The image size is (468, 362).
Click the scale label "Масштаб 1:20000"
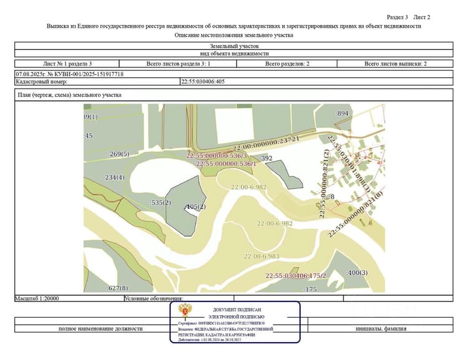point(37,298)
